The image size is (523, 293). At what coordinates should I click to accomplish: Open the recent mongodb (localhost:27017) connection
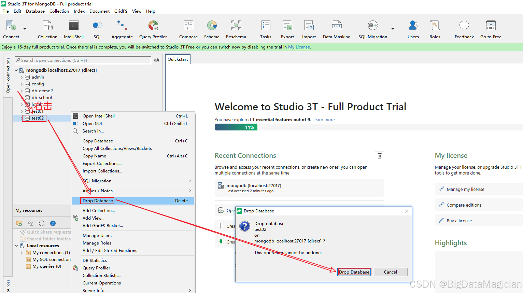click(299, 188)
